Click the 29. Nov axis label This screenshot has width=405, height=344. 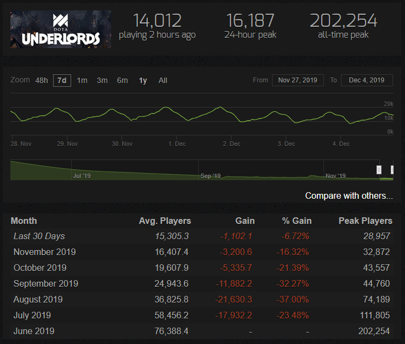pyautogui.click(x=67, y=144)
